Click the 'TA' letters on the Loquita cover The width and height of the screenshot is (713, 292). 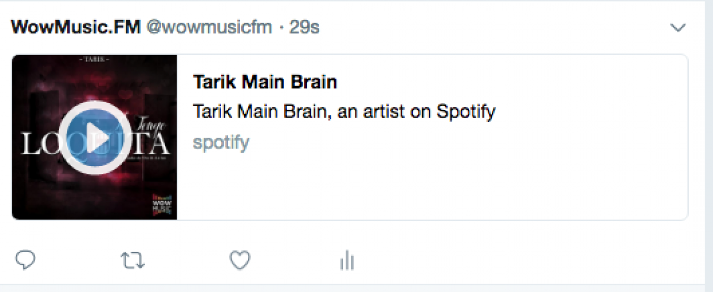coord(152,145)
